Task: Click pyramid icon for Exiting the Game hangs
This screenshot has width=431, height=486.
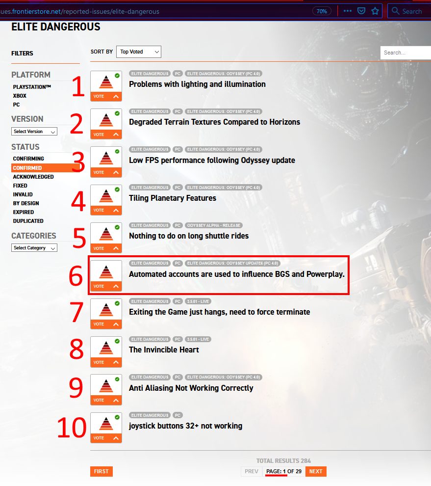Action: (x=106, y=310)
